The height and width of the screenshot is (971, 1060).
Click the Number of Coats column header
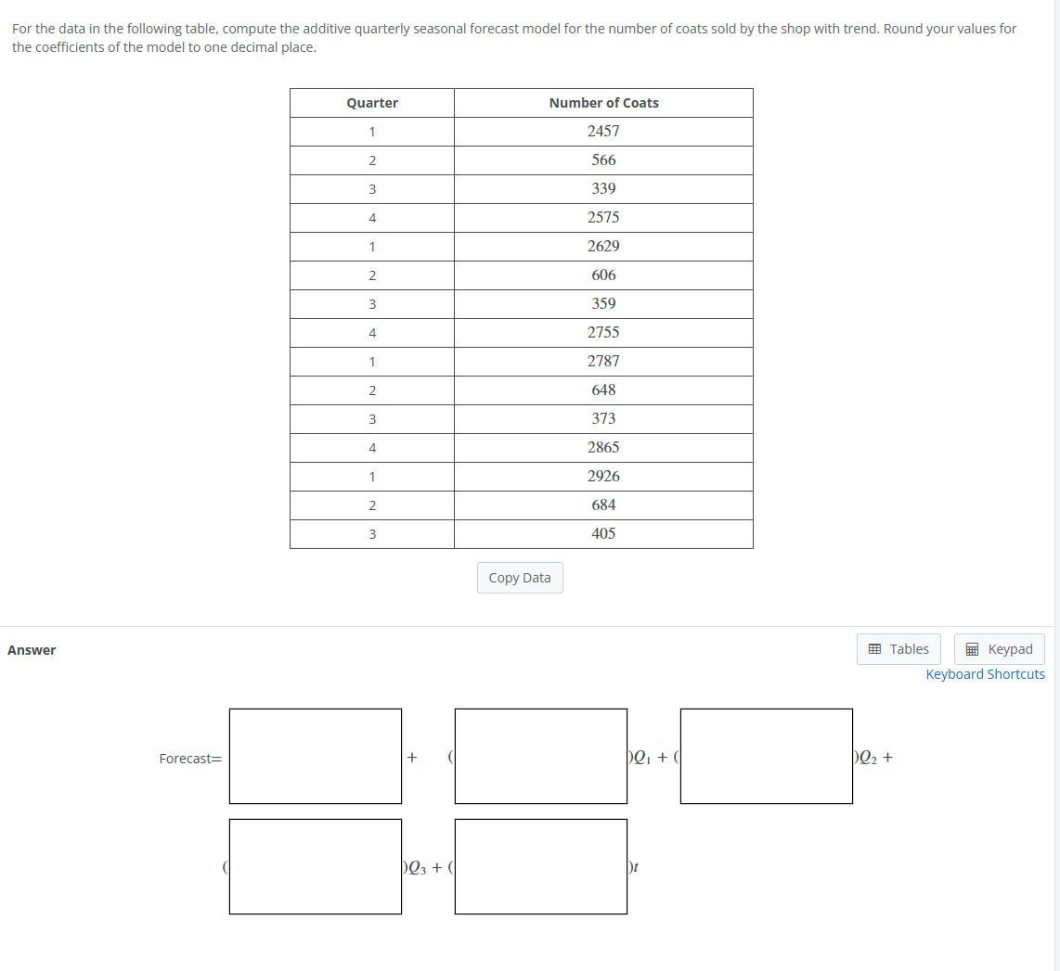[x=603, y=102]
